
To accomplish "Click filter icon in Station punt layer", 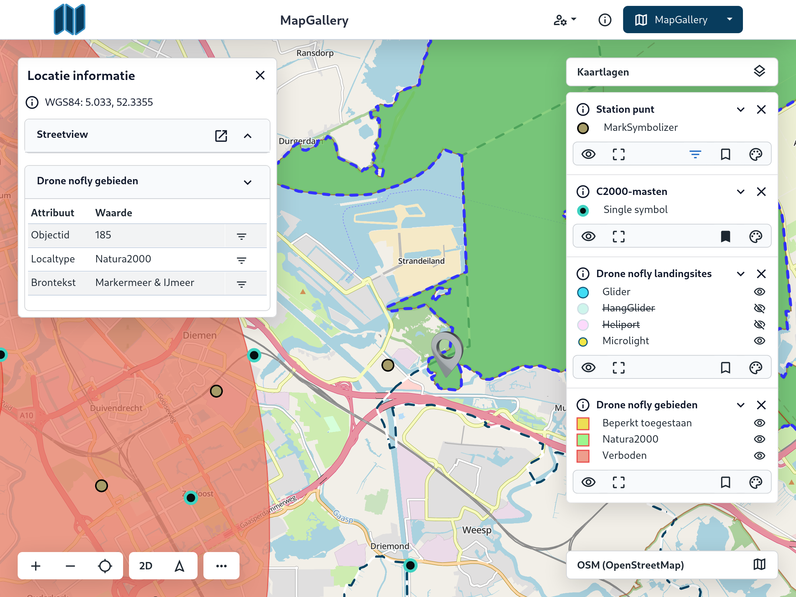I will [695, 154].
